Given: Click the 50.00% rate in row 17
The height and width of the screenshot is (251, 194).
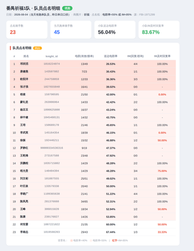Looking at the screenshot, I should coord(111,186).
